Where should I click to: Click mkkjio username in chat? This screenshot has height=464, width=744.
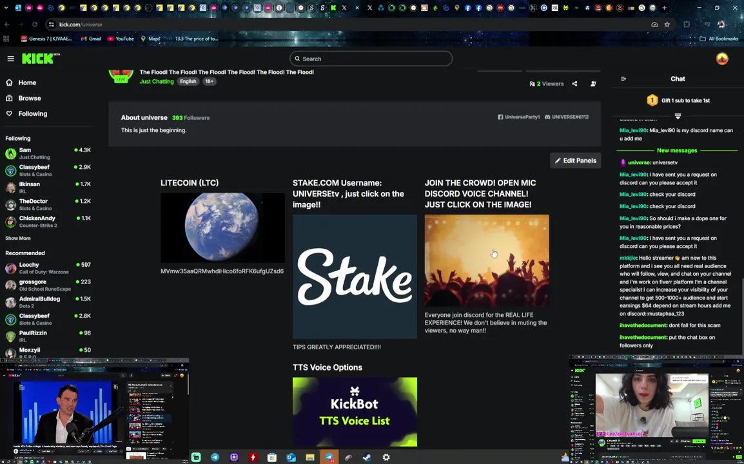pyautogui.click(x=628, y=258)
